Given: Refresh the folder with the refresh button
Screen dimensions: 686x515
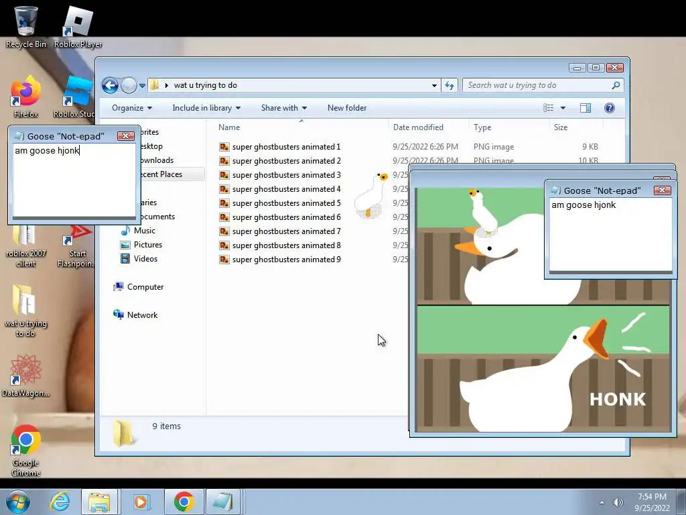Looking at the screenshot, I should click(x=450, y=85).
